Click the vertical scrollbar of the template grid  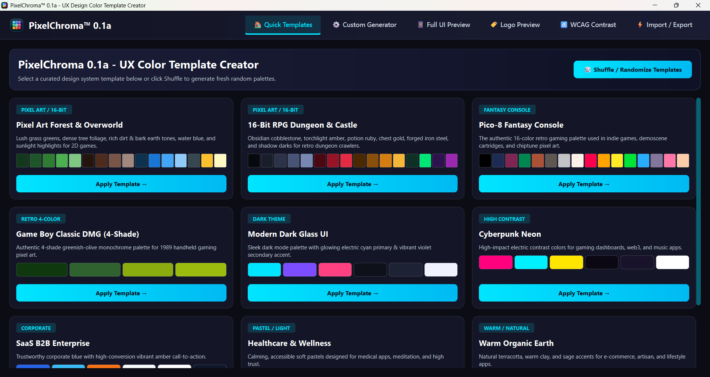click(x=699, y=202)
